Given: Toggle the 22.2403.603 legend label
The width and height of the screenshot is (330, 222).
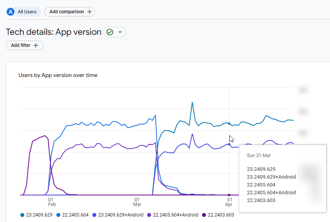Looking at the screenshot, I should click(x=221, y=215).
